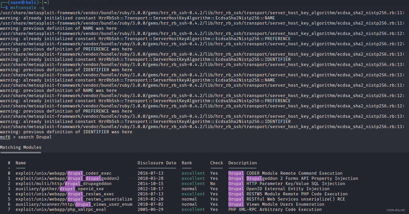Click the 'Check' column header
Screen dimensions: 409x214
pyautogui.click(x=217, y=163)
